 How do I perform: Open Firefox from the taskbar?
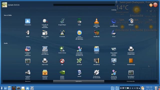click(x=14, y=88)
